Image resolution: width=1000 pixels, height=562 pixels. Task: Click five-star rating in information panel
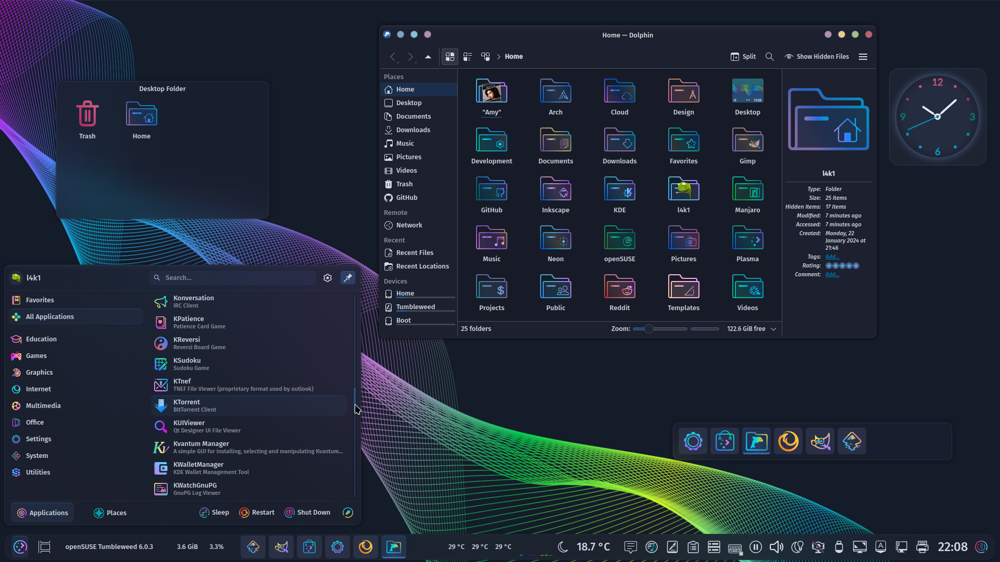click(842, 266)
